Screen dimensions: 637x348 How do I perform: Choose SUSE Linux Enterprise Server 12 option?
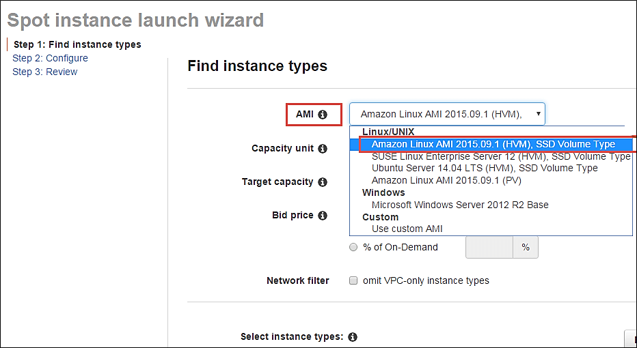500,156
